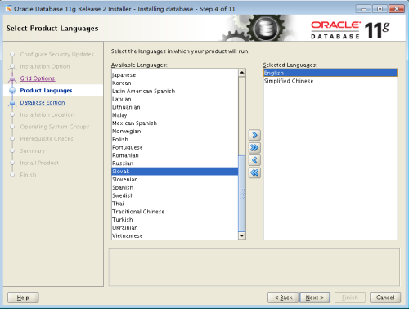Select Korean in Available Languages

point(174,83)
